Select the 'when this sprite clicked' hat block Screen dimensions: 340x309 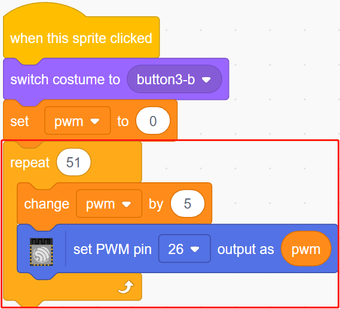[x=81, y=38]
